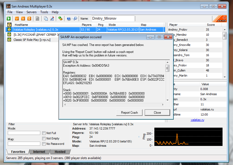Switch to the Internet tab
The image size is (233, 165).
click(39, 152)
